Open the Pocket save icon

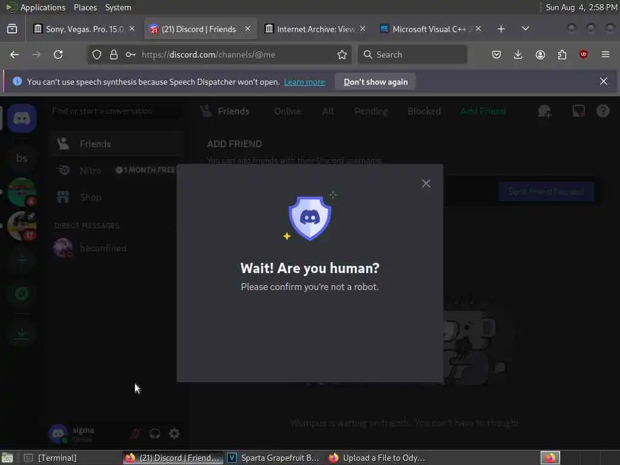(x=496, y=54)
